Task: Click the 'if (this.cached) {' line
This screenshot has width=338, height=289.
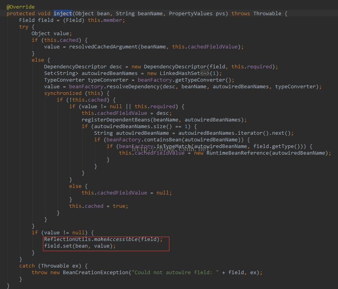Action: point(59,40)
